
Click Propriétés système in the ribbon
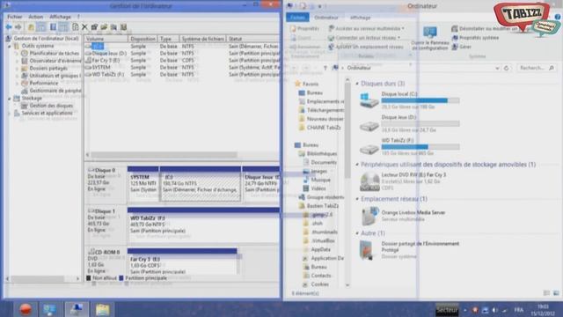pos(475,38)
